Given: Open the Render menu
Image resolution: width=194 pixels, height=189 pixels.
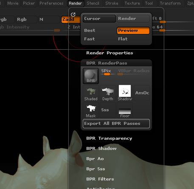Looking at the screenshot, I should [76, 3].
